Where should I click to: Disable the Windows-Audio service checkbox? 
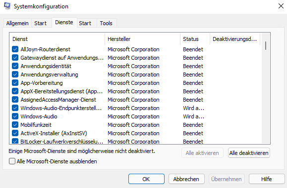[15, 116]
